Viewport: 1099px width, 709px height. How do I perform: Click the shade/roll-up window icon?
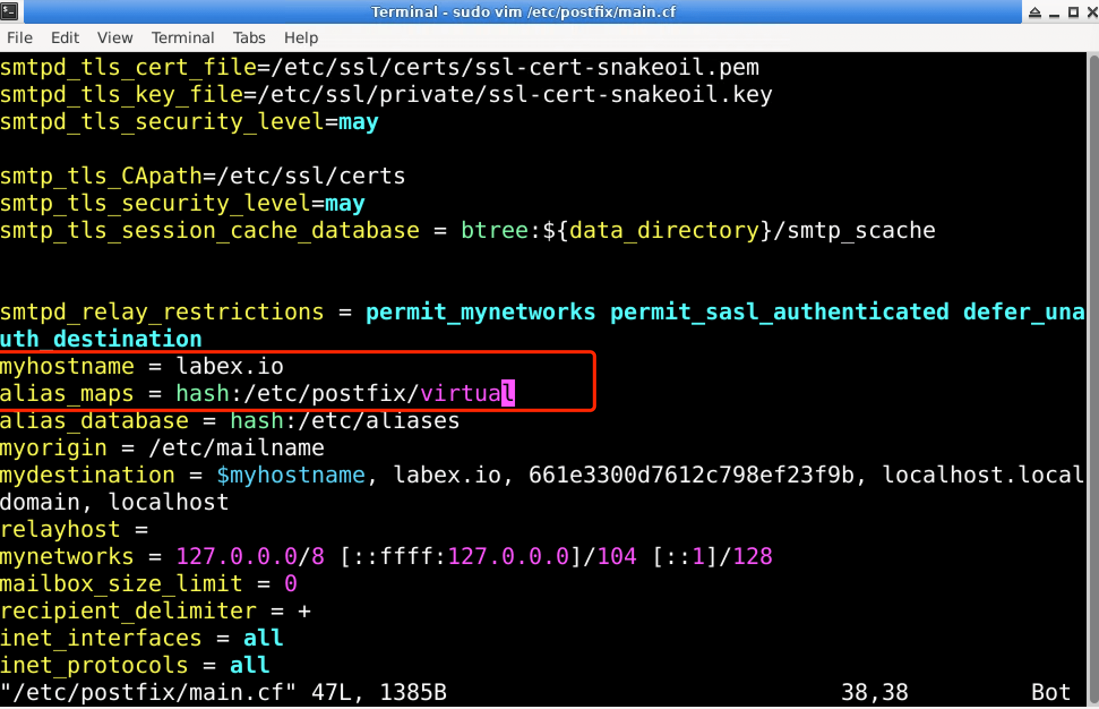[1035, 11]
